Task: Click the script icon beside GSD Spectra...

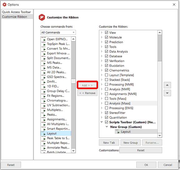Action: (x=44, y=77)
